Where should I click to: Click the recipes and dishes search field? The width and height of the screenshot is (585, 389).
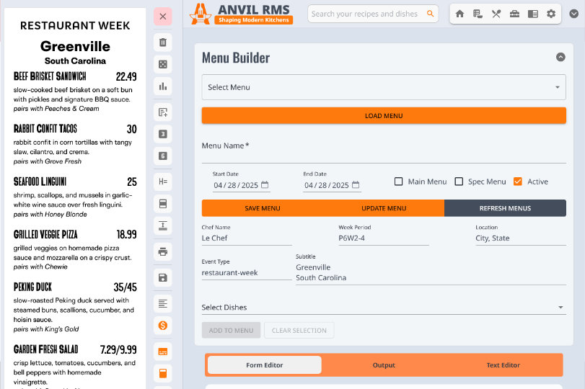tap(368, 14)
